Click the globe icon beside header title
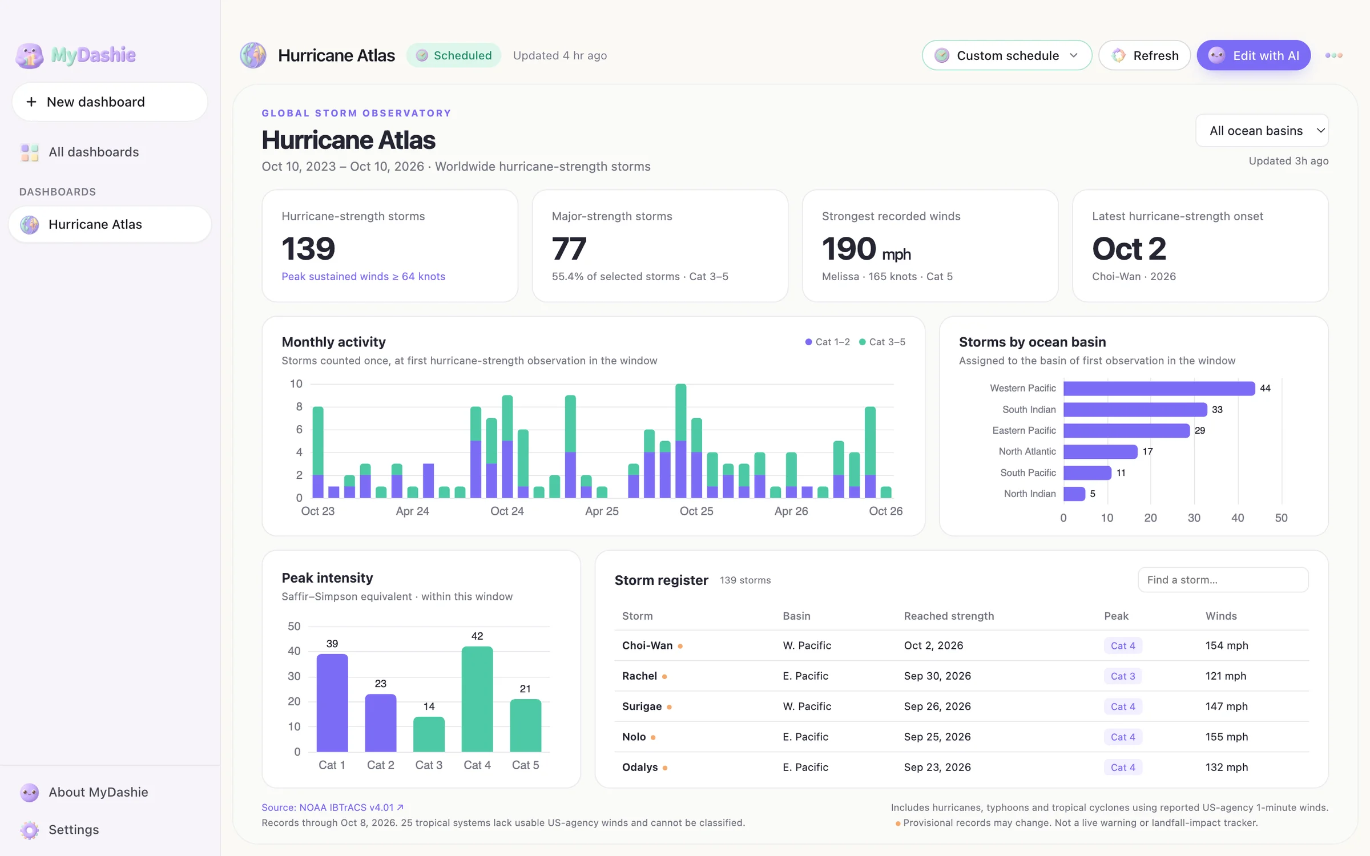Image resolution: width=1370 pixels, height=856 pixels. [253, 55]
